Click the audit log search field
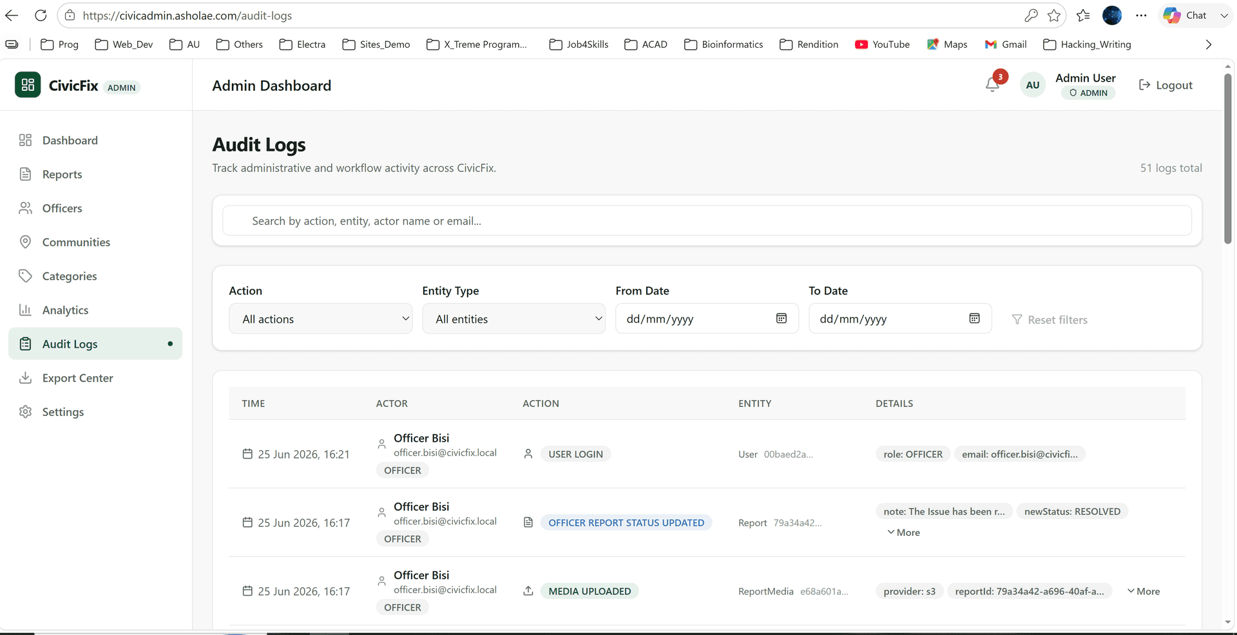 click(x=707, y=221)
